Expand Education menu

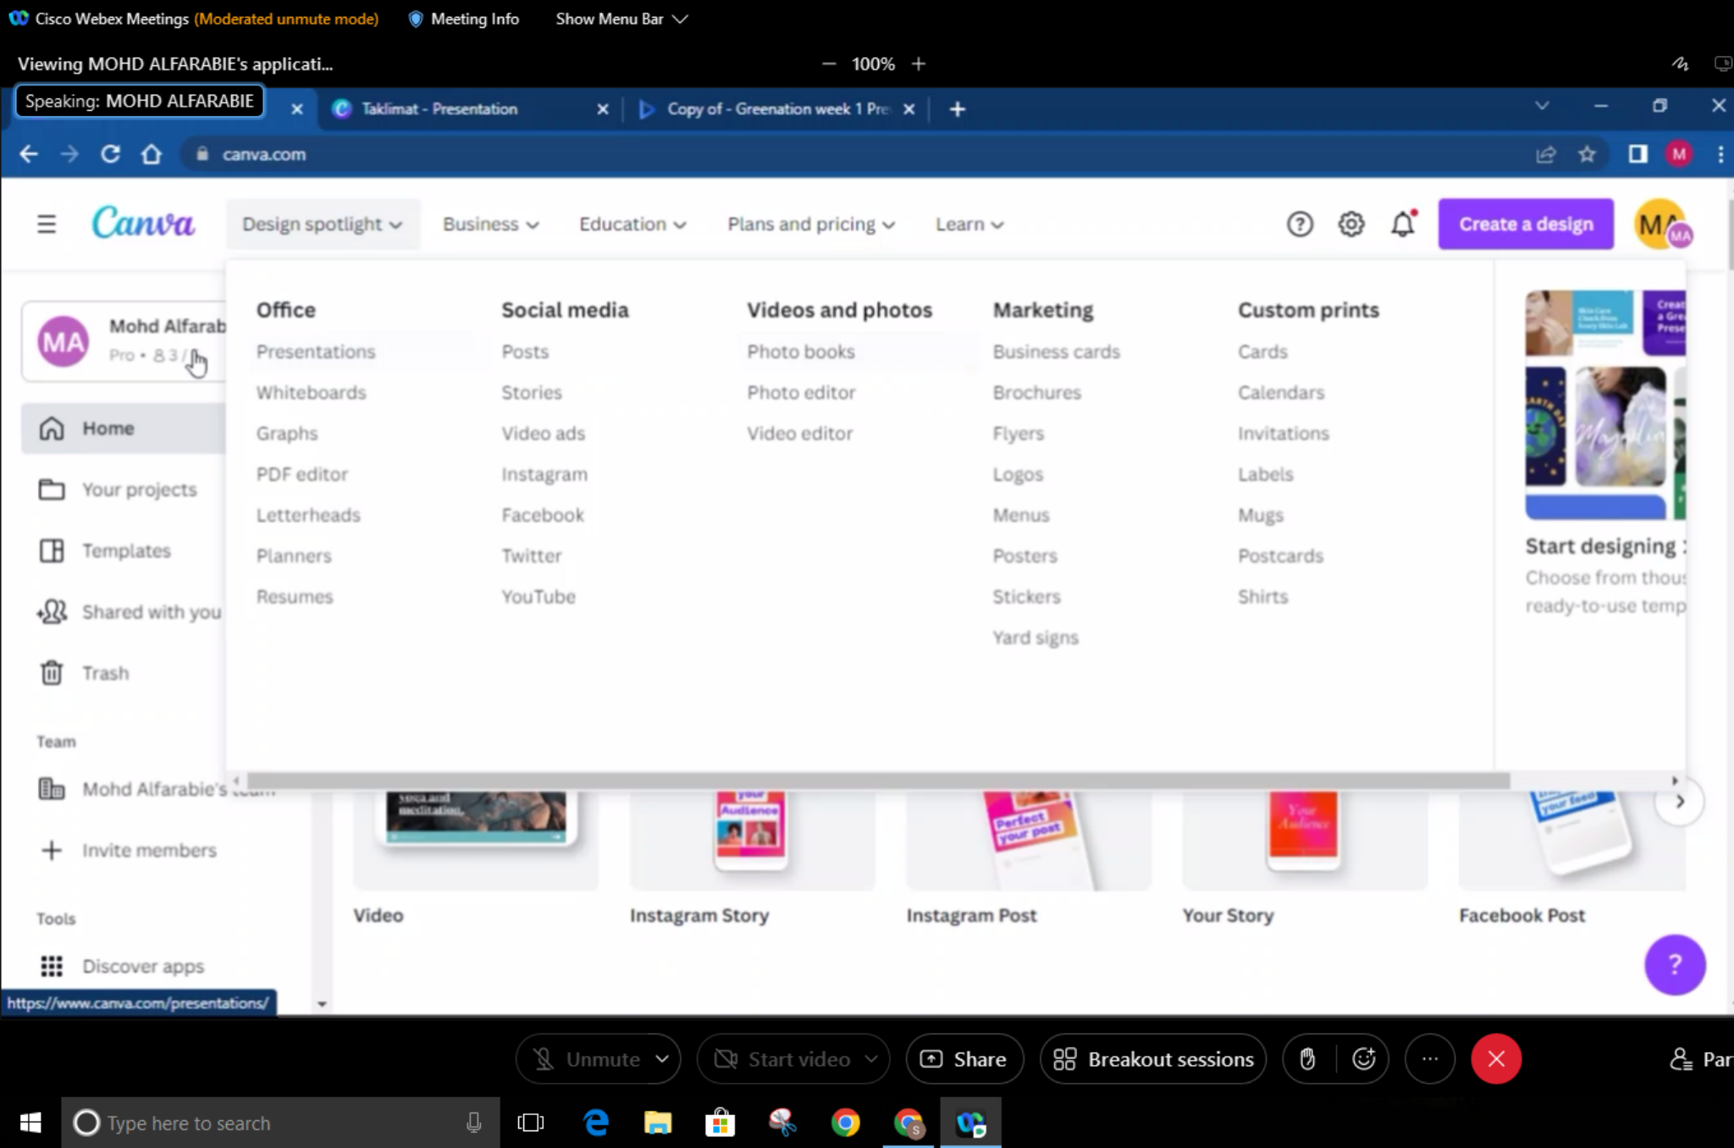632,224
